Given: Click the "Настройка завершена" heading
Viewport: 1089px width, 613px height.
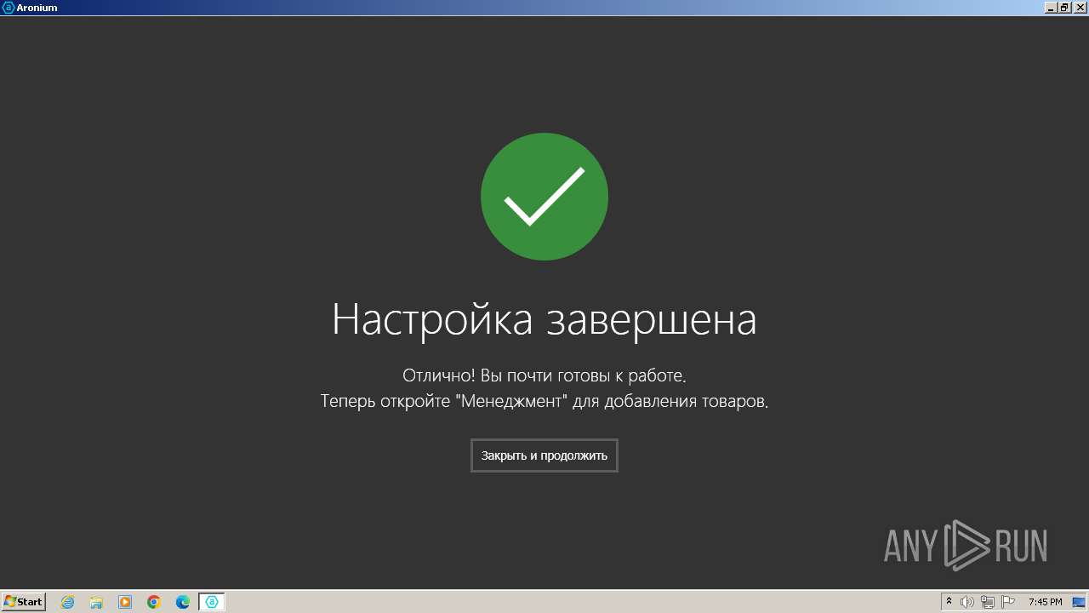Looking at the screenshot, I should tap(544, 320).
